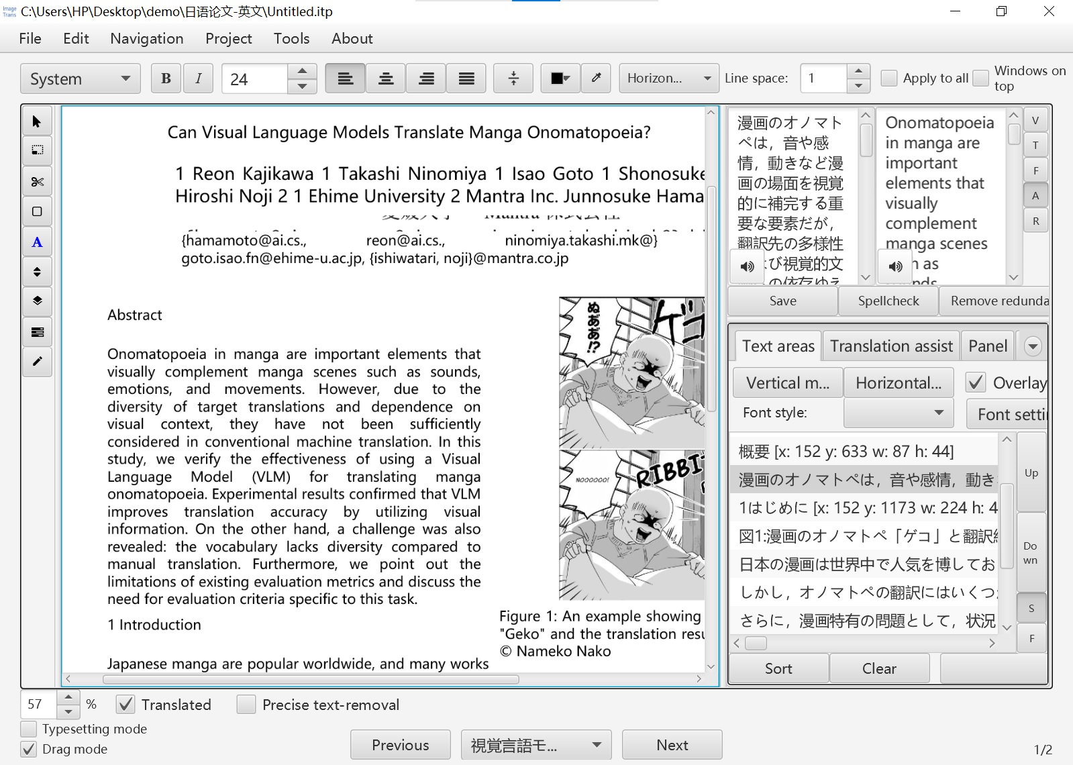Viewport: 1073px width, 765px height.
Task: Click the T side button
Action: [x=1035, y=146]
